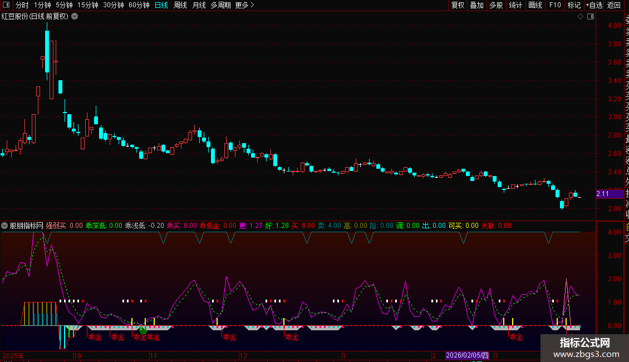Expand the 更多 periods menu

(244, 5)
